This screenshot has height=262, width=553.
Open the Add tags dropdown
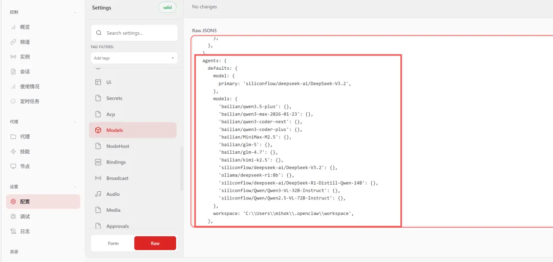[x=134, y=58]
